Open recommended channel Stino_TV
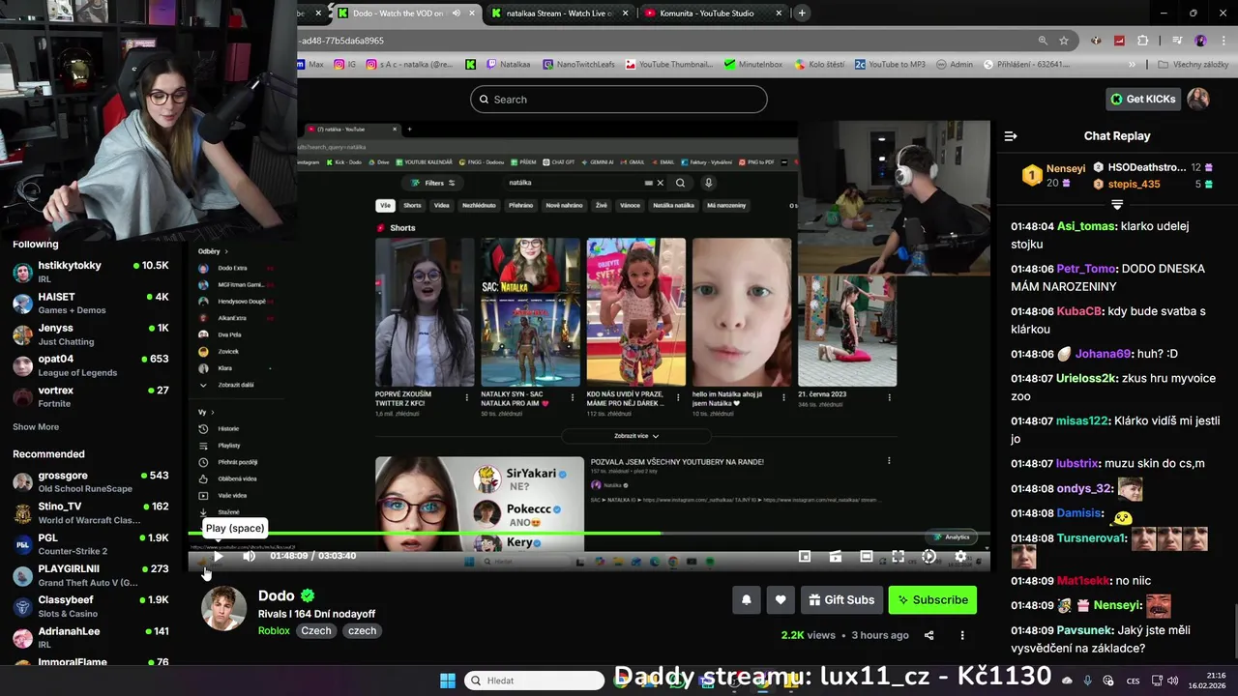1238x696 pixels. pos(92,512)
